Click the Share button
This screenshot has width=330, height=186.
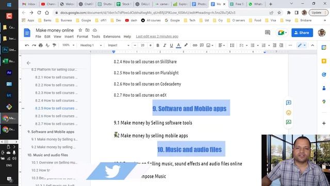point(302,33)
